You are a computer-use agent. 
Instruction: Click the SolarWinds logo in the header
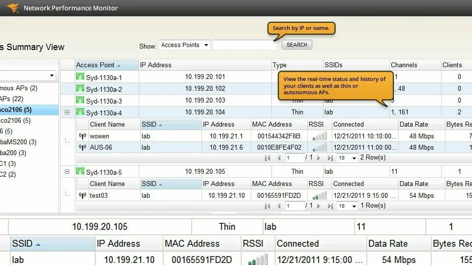[x=13, y=8]
